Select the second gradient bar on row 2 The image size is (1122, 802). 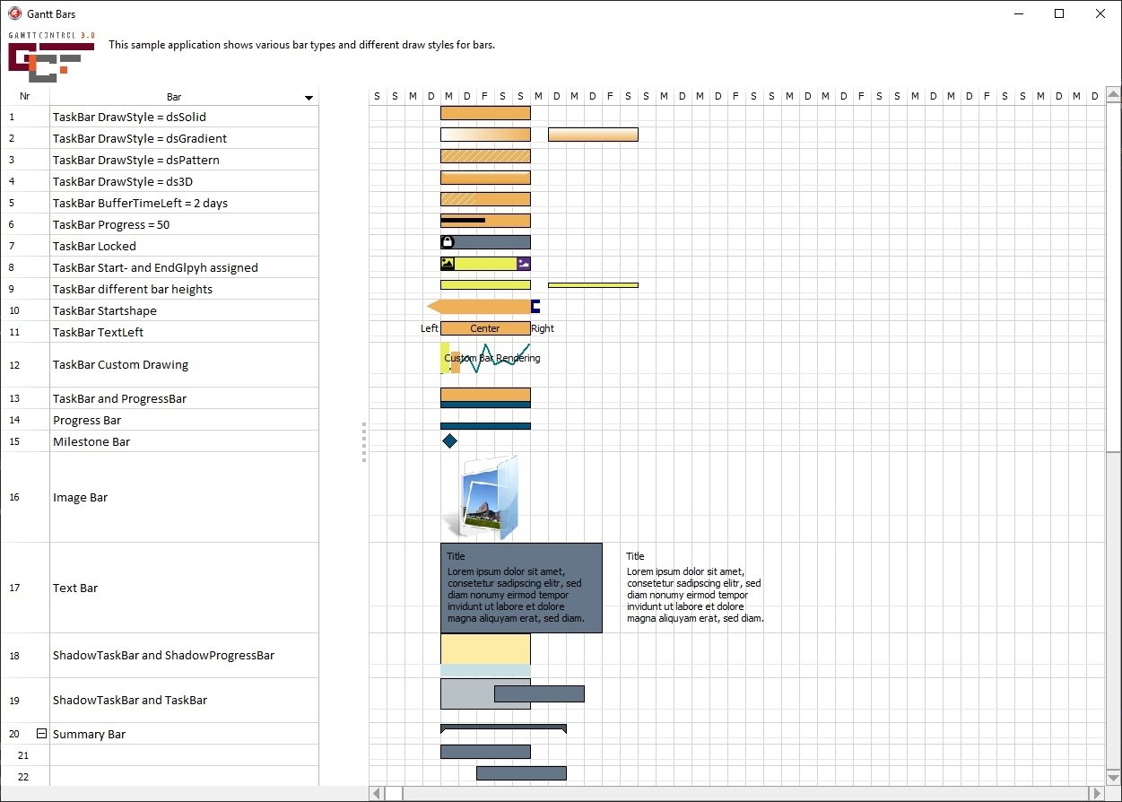pyautogui.click(x=593, y=135)
